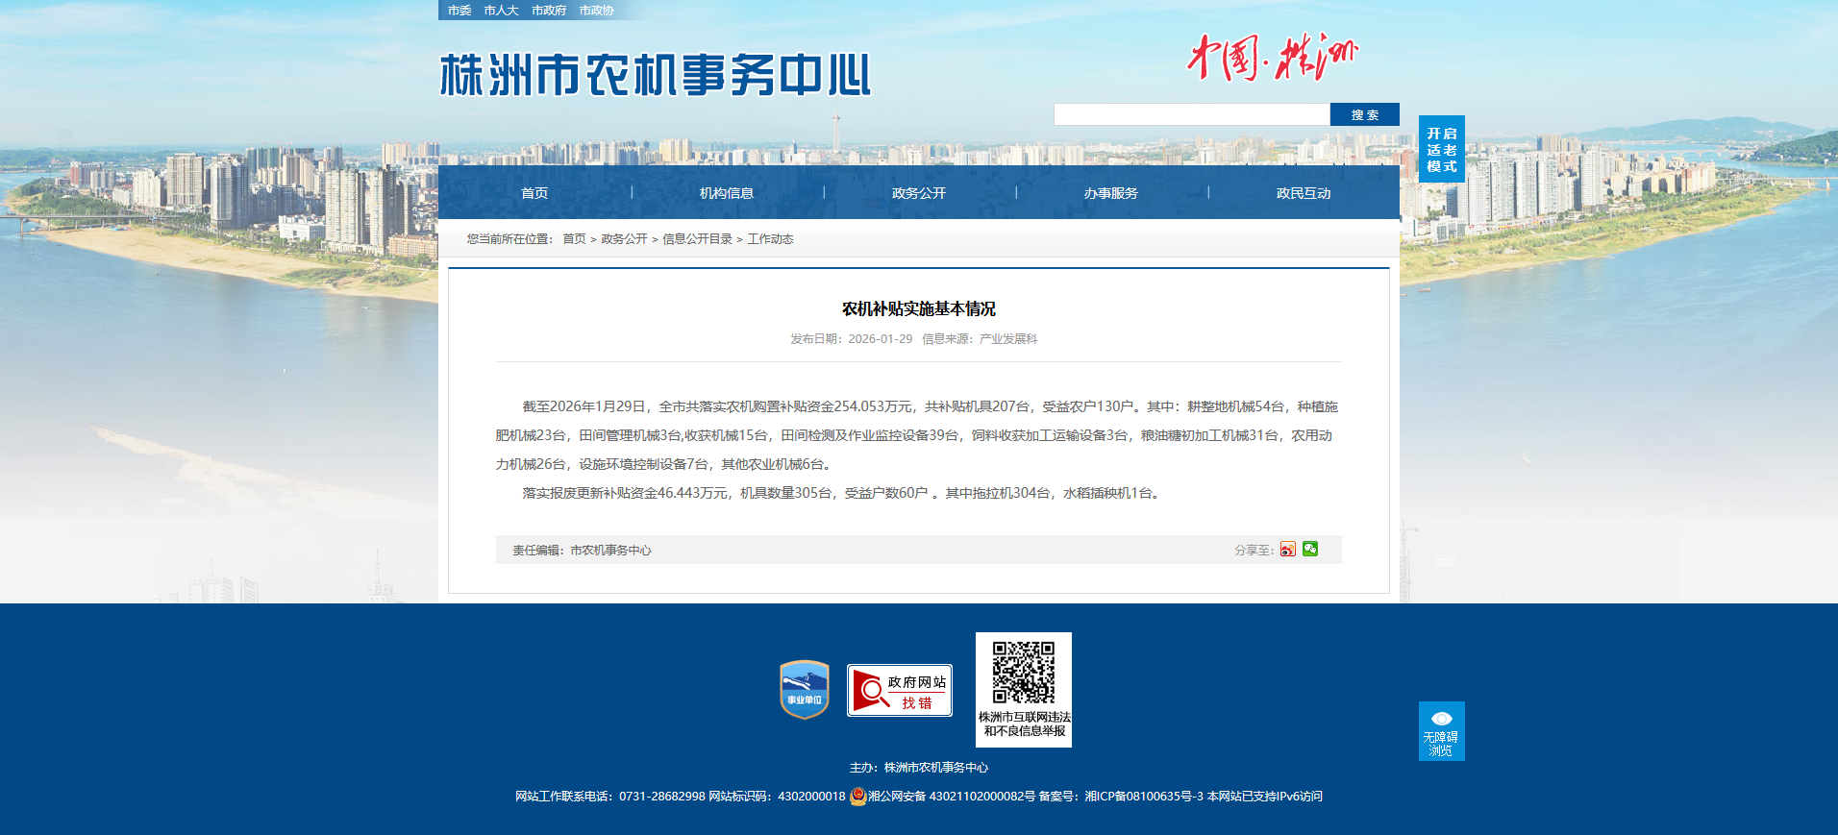
Task: Expand the 政民互动 navigation menu
Action: pyautogui.click(x=1304, y=193)
